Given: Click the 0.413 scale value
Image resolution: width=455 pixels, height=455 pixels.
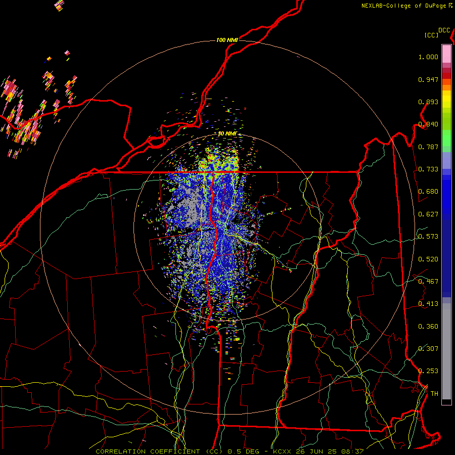Looking at the screenshot, I should click(428, 304).
